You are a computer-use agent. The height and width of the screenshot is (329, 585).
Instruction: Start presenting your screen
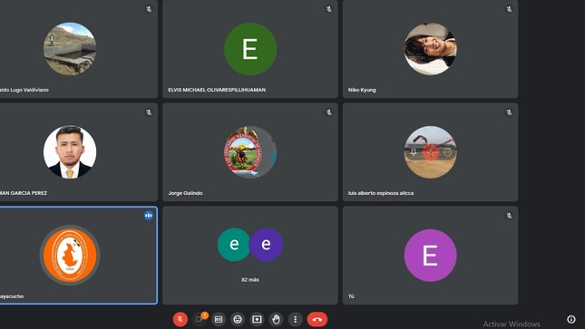tap(257, 319)
